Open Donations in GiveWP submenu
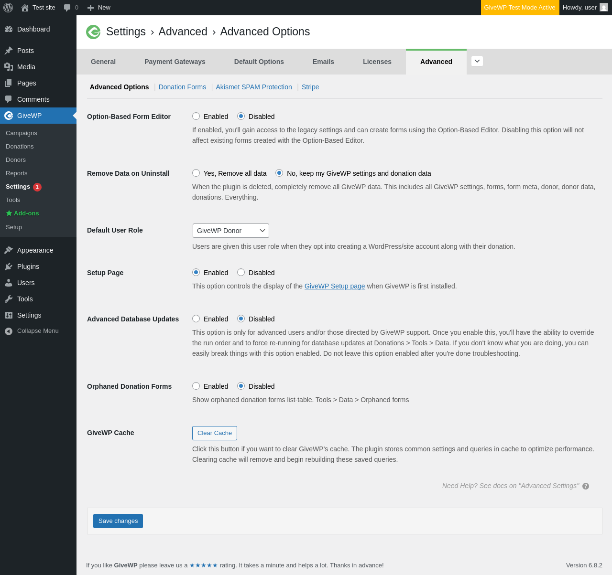The image size is (612, 575). pos(20,147)
